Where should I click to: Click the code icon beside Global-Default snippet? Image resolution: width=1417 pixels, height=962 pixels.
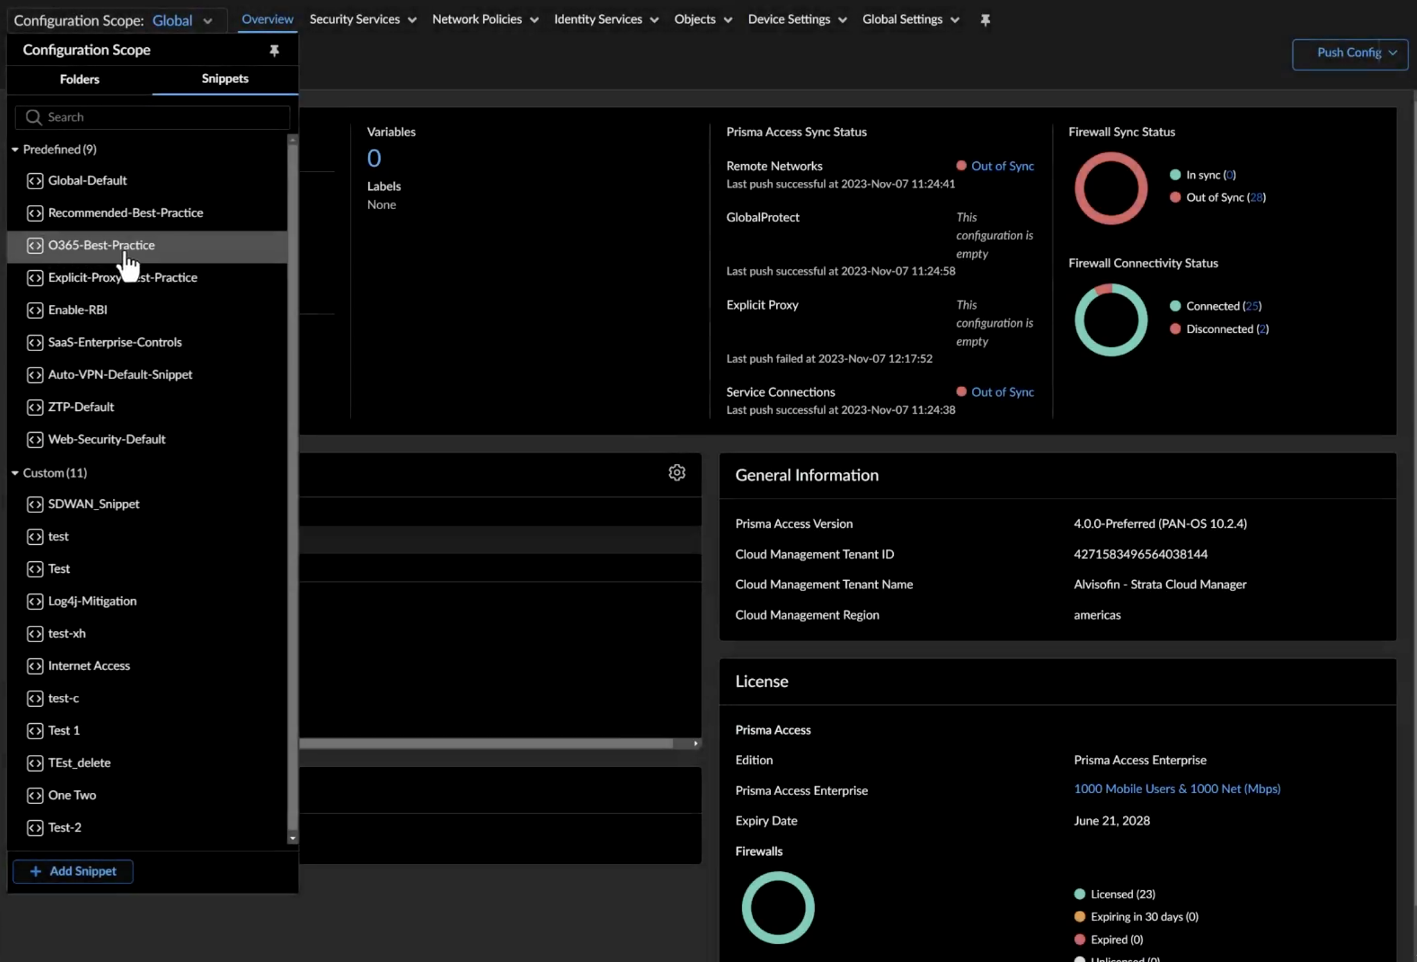(35, 181)
